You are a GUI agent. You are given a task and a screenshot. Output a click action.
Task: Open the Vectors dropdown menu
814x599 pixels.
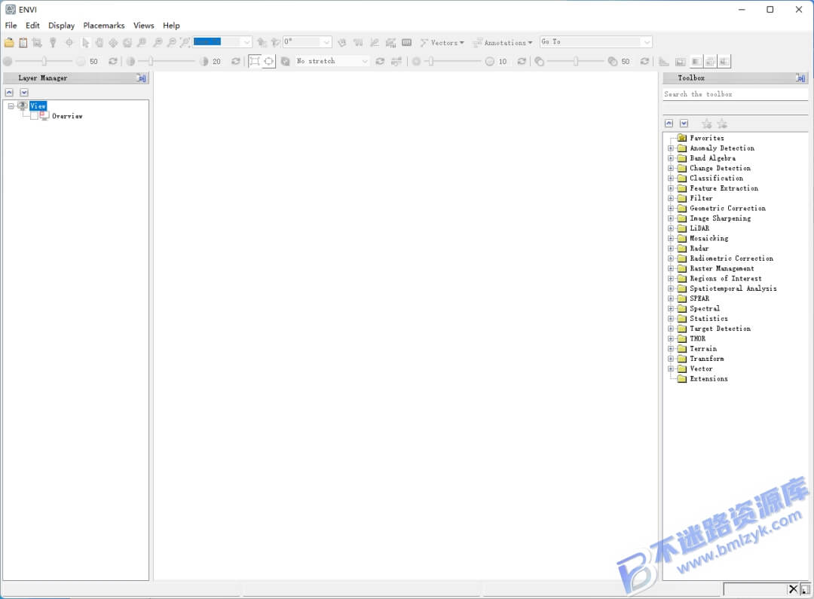(x=442, y=42)
